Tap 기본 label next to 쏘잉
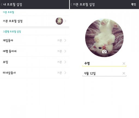The width and height of the screenshot is (139, 118). [60, 62]
